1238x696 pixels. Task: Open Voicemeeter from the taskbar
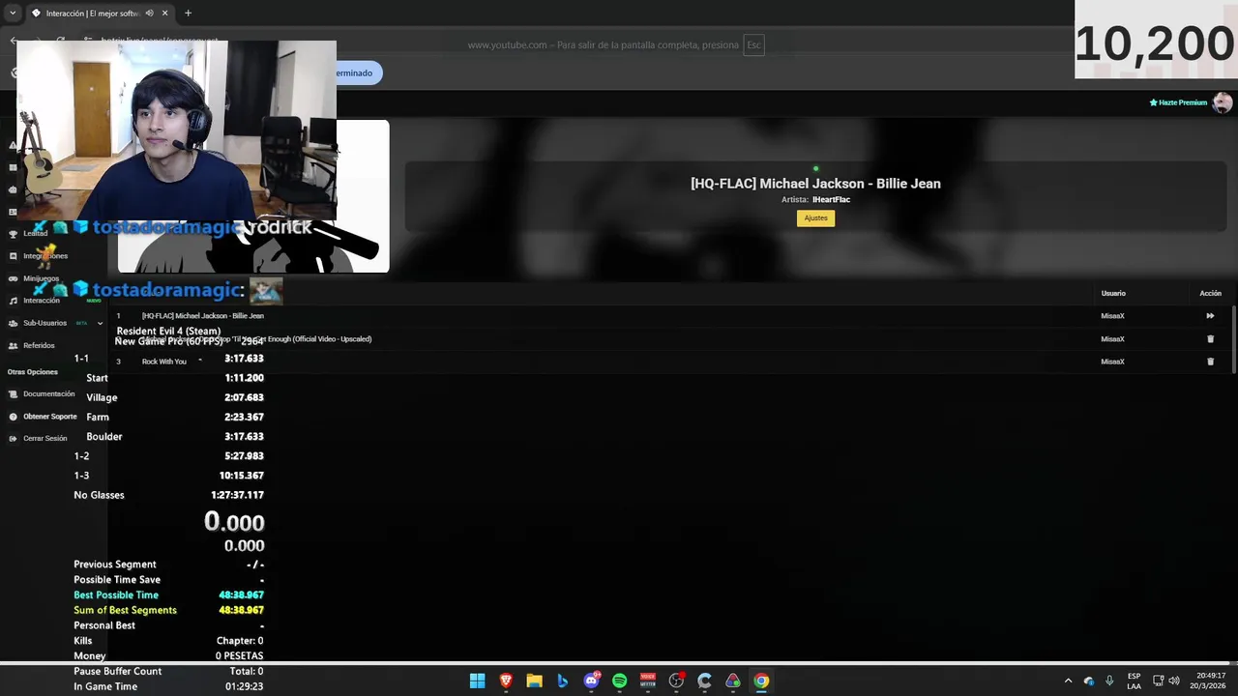click(648, 681)
